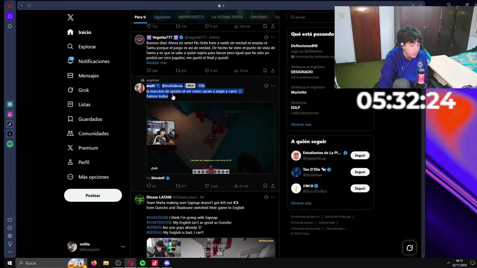Viewport: 477px width, 268px height.
Task: Open Spotify panel in Opera sidebar
Action: tap(10, 144)
